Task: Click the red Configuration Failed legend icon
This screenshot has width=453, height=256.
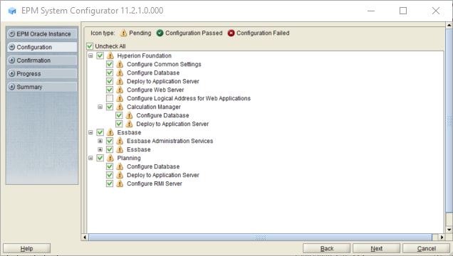Action: (x=231, y=33)
